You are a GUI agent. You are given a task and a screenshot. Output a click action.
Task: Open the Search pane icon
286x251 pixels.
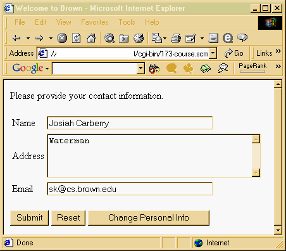[x=109, y=38]
